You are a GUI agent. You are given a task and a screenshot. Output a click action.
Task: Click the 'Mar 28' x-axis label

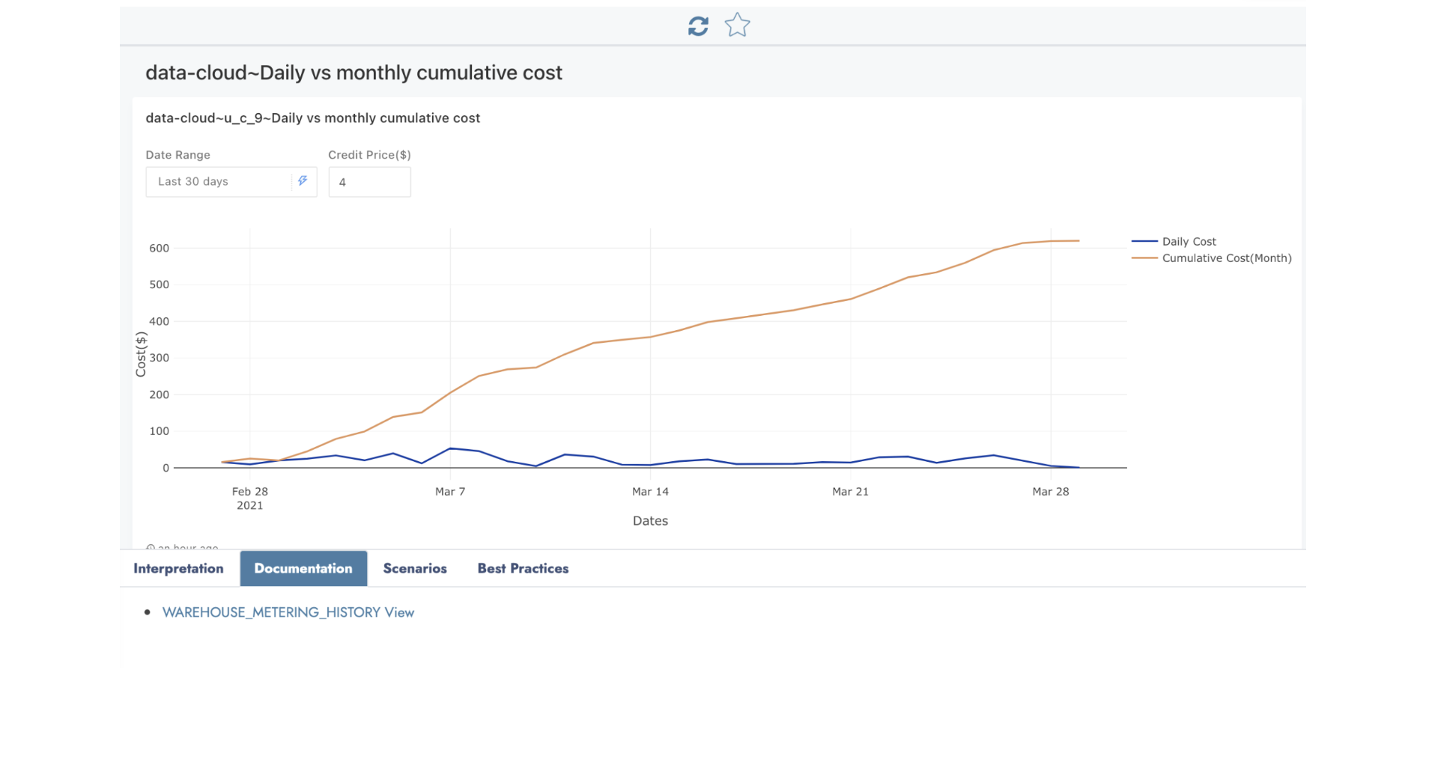[x=1051, y=492]
